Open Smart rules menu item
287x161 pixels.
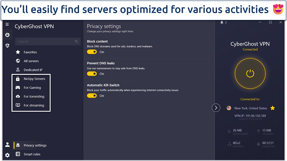click(x=32, y=154)
